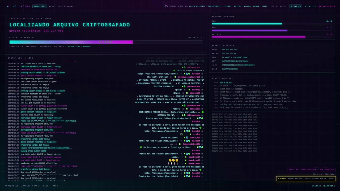Click the emoji left of vivihq's badge
340x191 pixels.
[x=182, y=134]
